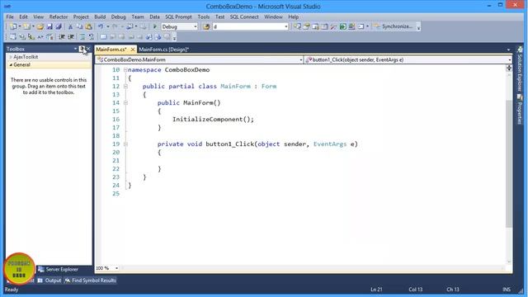Increase line indent using the toolbar icon
Viewport: 528px width, 297px height.
tap(71, 36)
